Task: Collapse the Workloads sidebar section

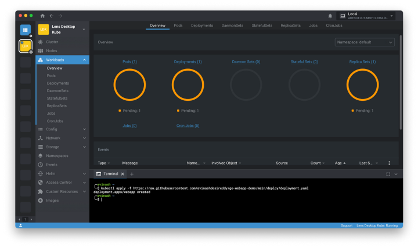Action: 84,60
